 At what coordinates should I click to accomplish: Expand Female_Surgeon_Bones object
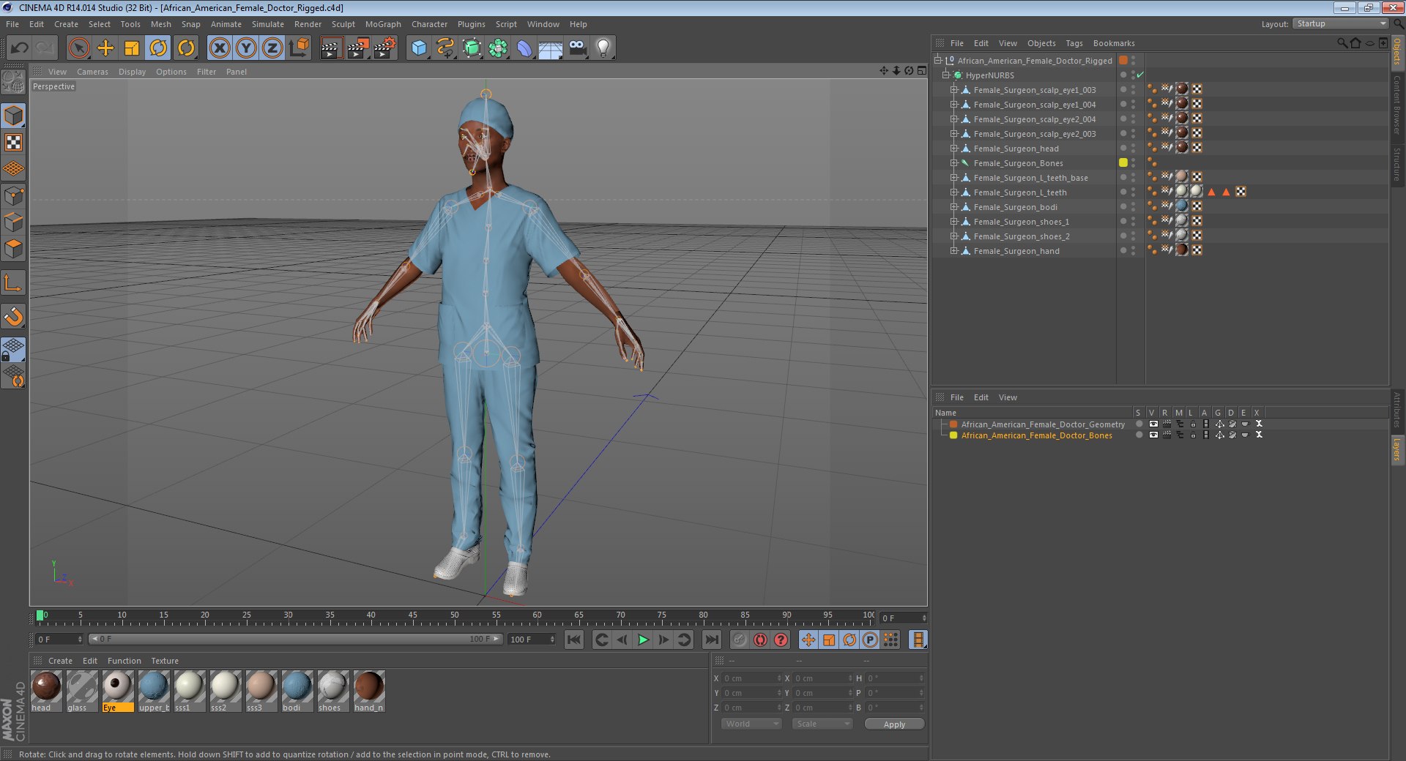click(953, 163)
